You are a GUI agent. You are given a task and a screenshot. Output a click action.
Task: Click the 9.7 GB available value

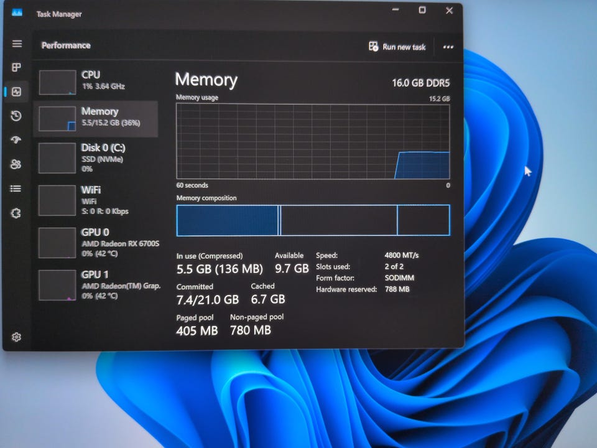(x=292, y=269)
